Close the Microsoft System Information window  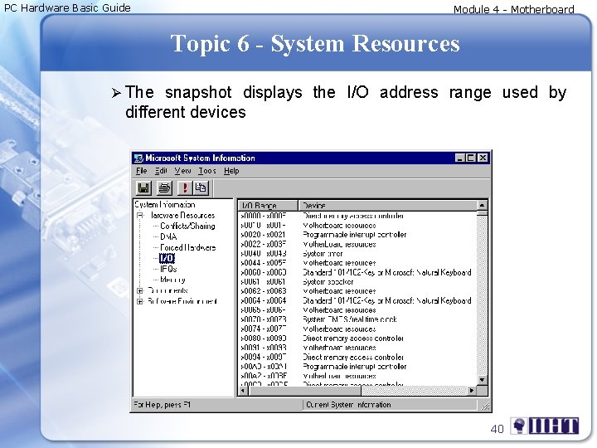coord(483,158)
